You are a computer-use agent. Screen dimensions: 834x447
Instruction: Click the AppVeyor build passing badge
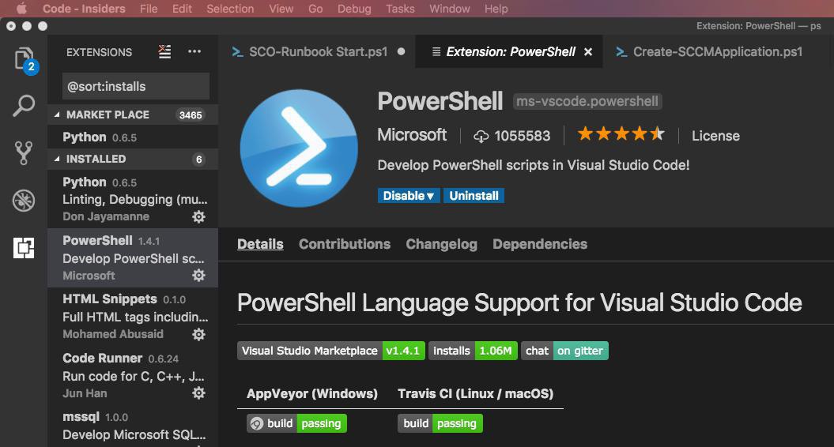[296, 423]
